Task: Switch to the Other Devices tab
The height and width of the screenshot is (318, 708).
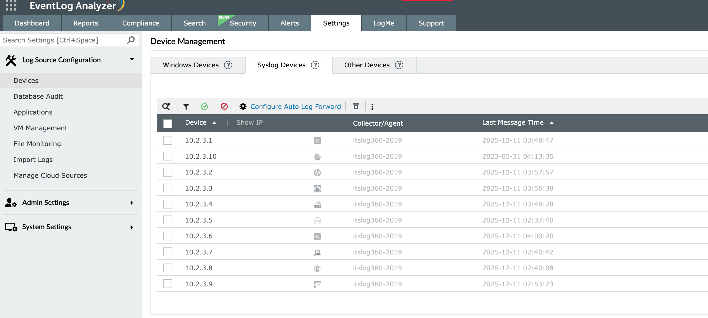Action: [374, 65]
